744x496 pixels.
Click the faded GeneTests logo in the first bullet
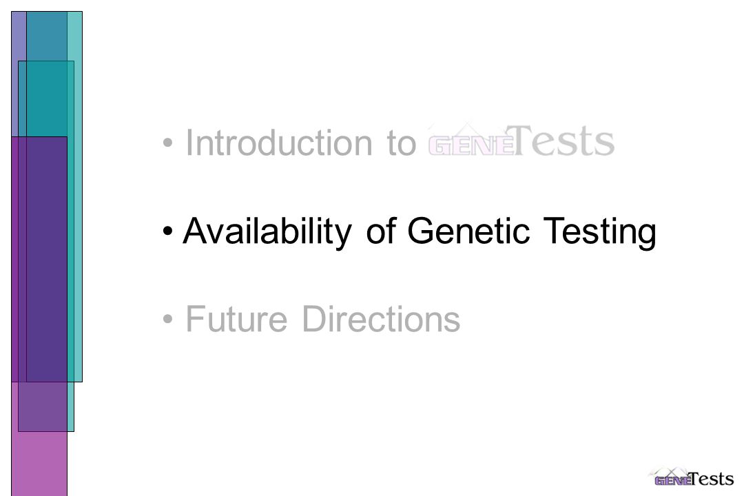[x=521, y=141]
